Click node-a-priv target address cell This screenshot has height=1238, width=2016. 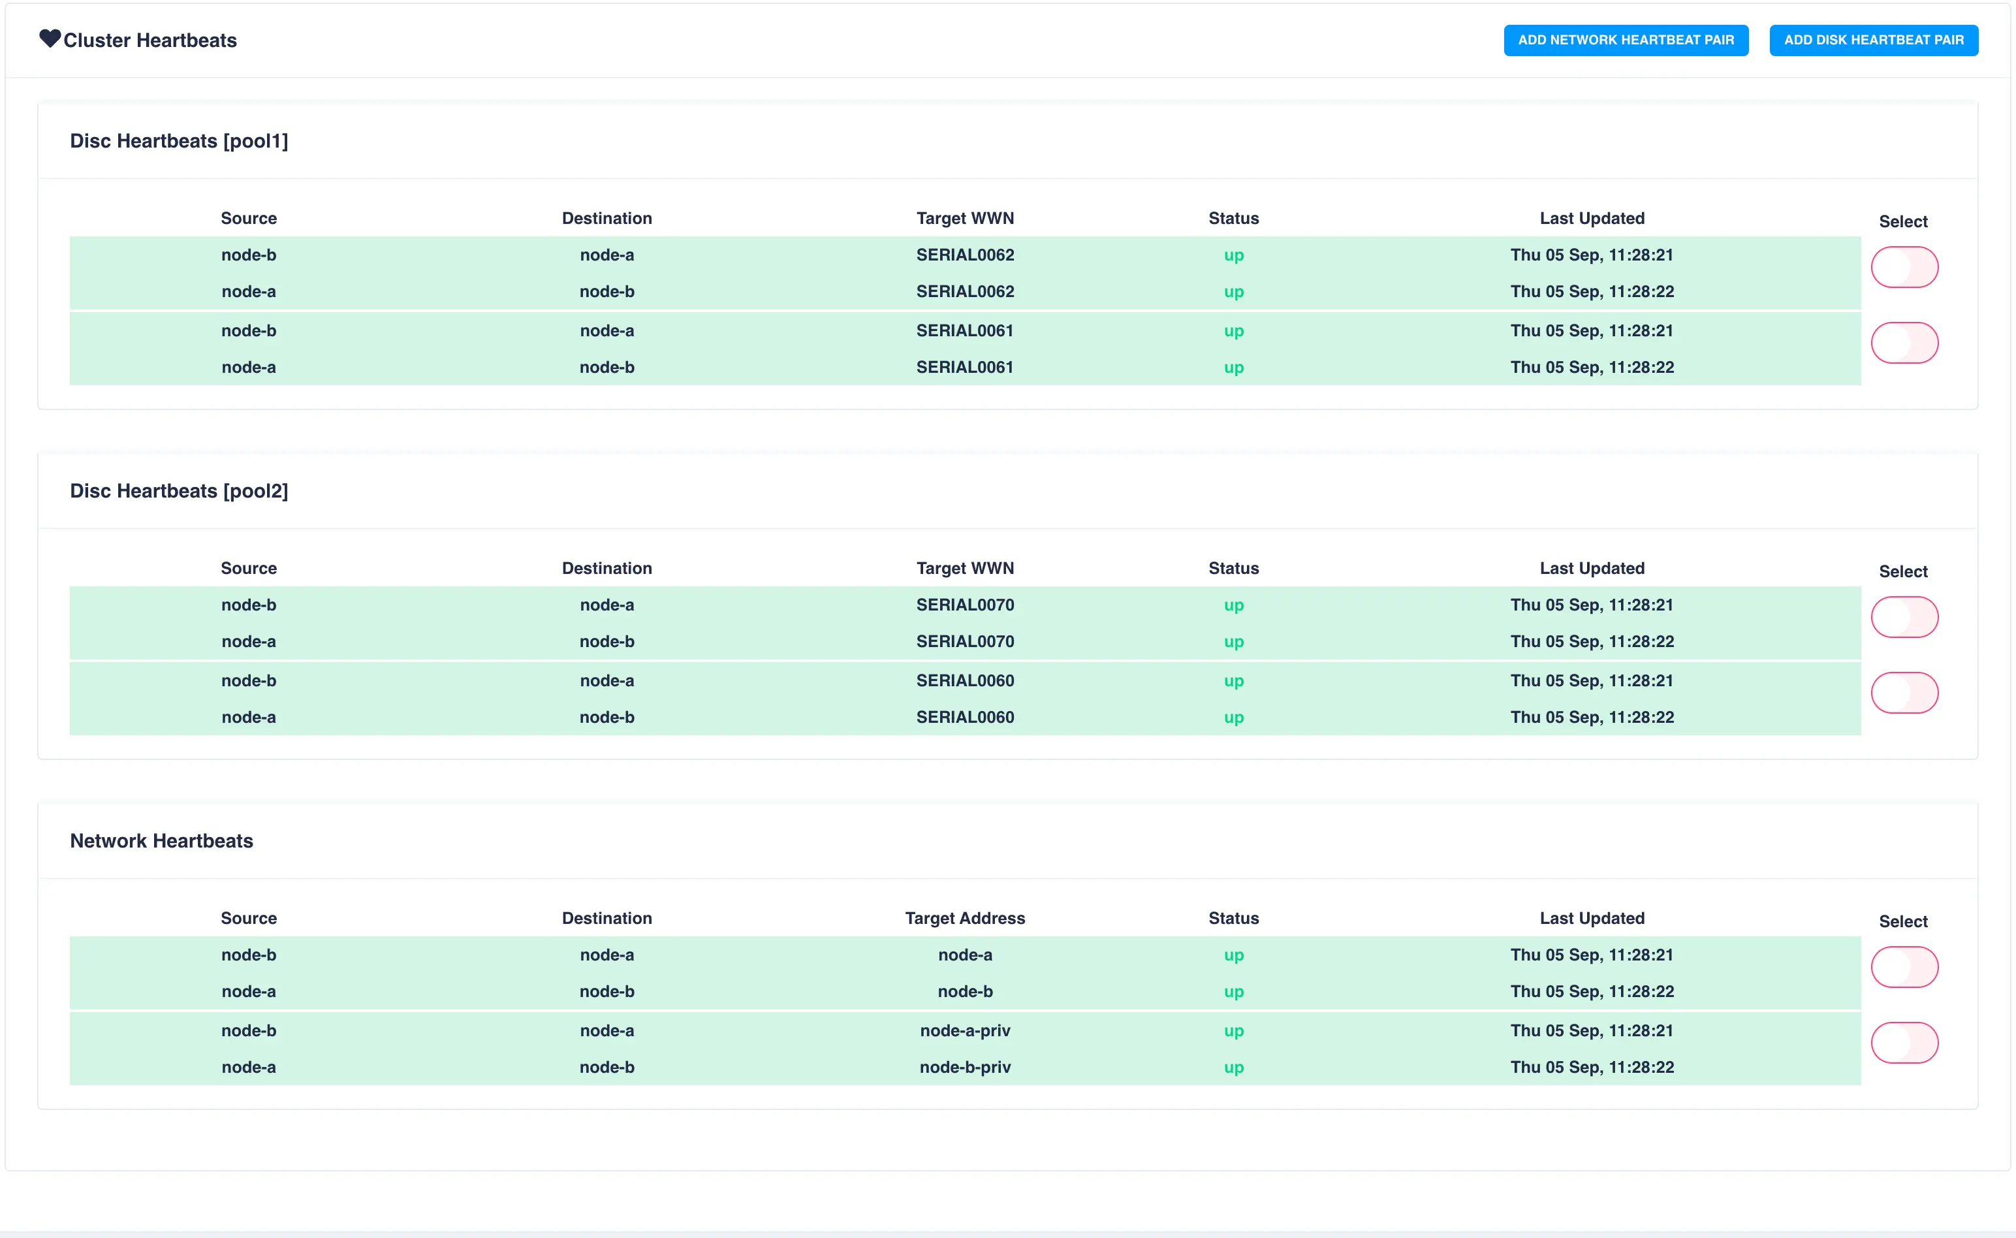pyautogui.click(x=965, y=1030)
